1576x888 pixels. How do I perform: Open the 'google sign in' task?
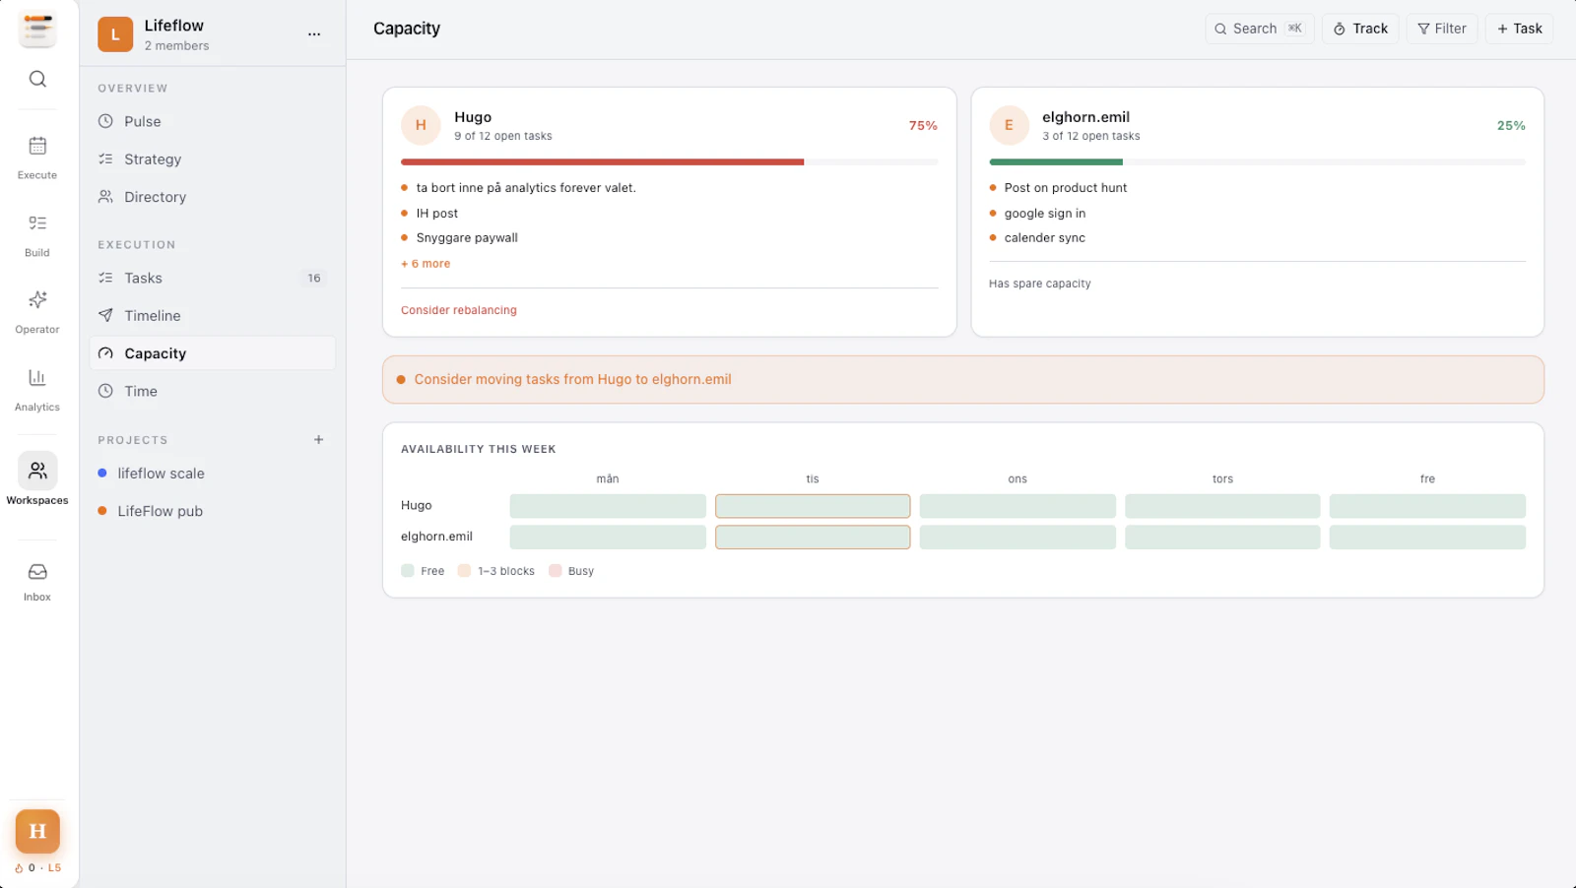[x=1045, y=214]
